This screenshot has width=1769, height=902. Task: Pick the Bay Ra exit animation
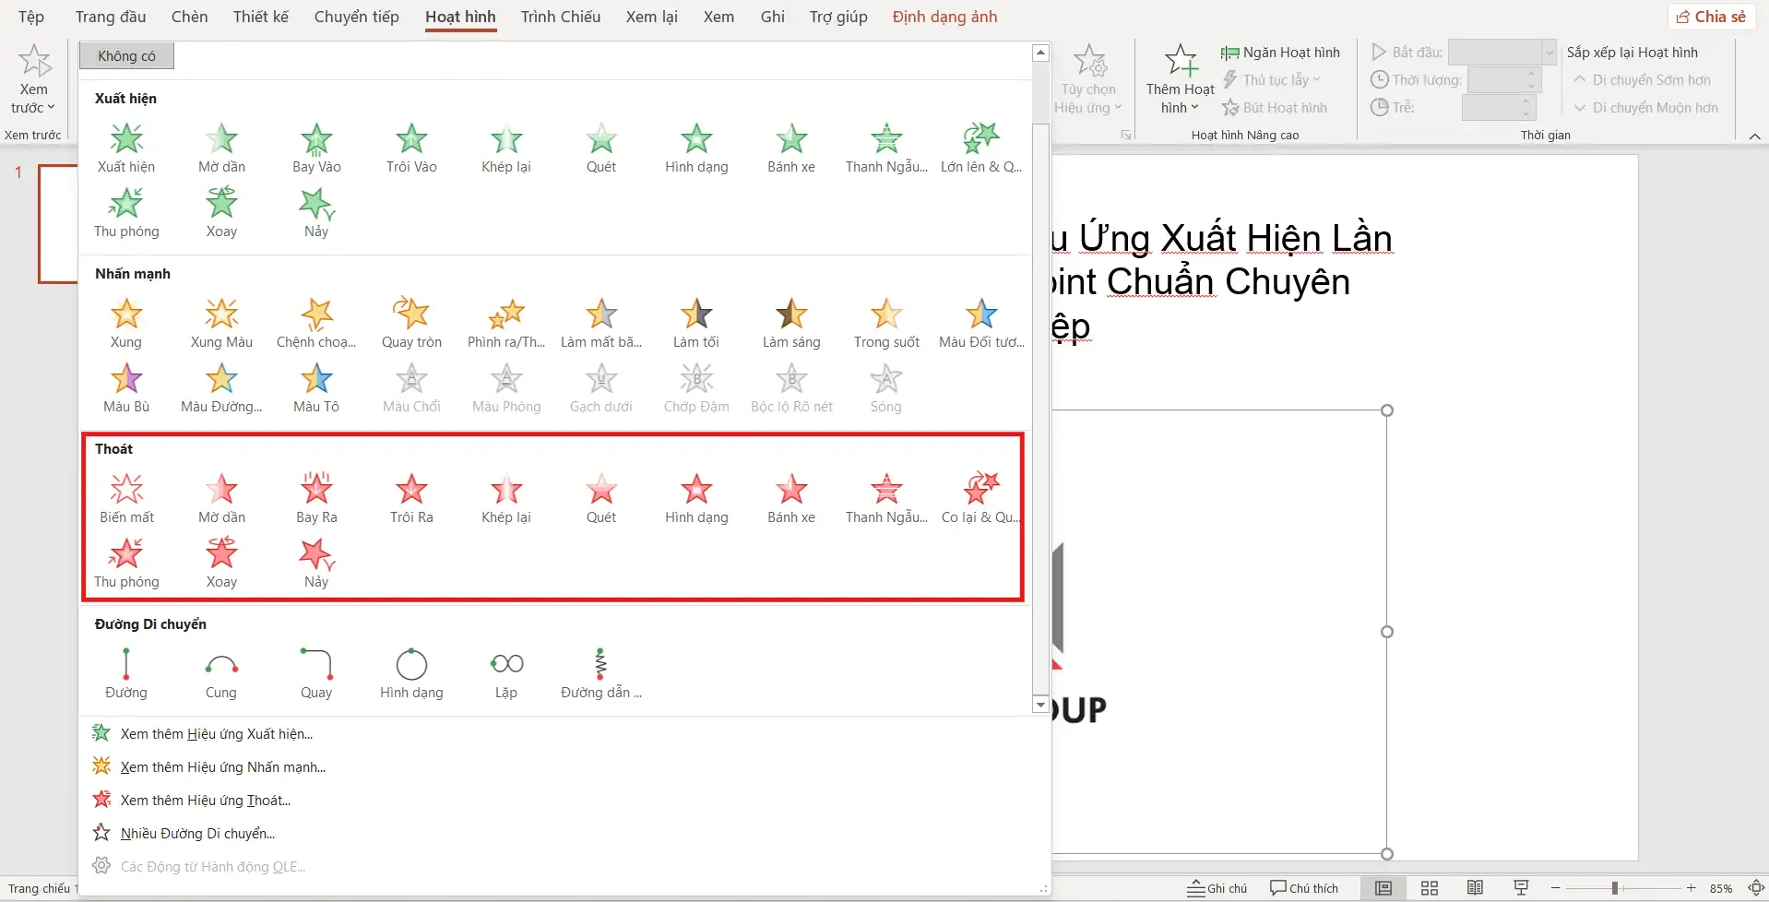point(316,498)
